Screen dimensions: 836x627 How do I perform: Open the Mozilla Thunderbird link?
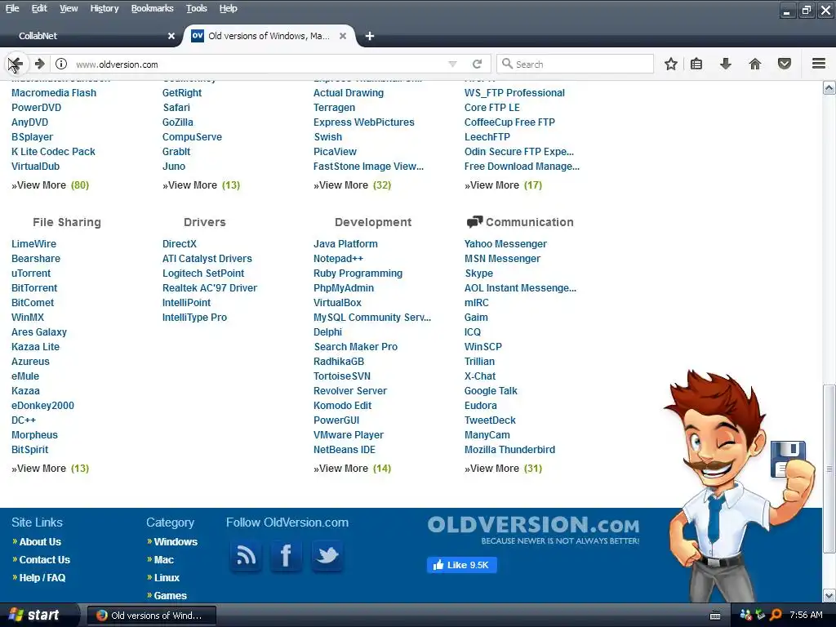click(x=509, y=450)
